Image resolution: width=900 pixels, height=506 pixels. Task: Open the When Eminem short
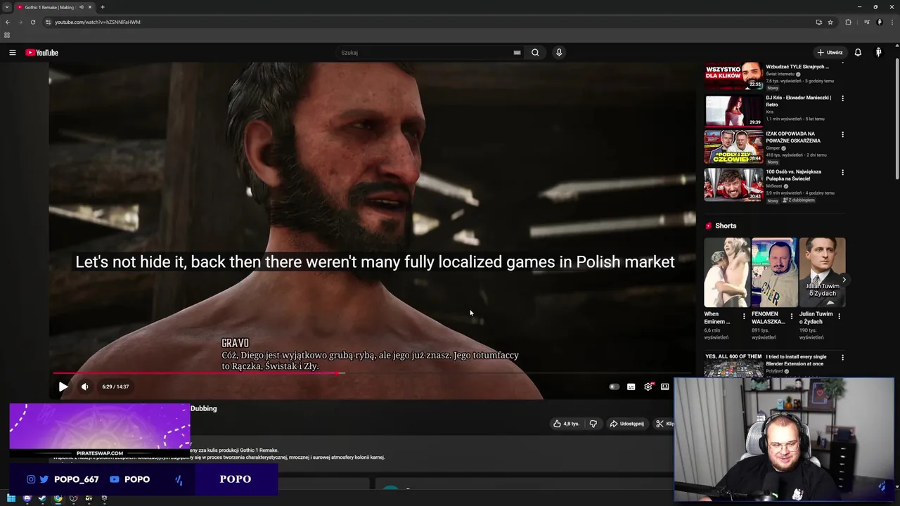726,272
